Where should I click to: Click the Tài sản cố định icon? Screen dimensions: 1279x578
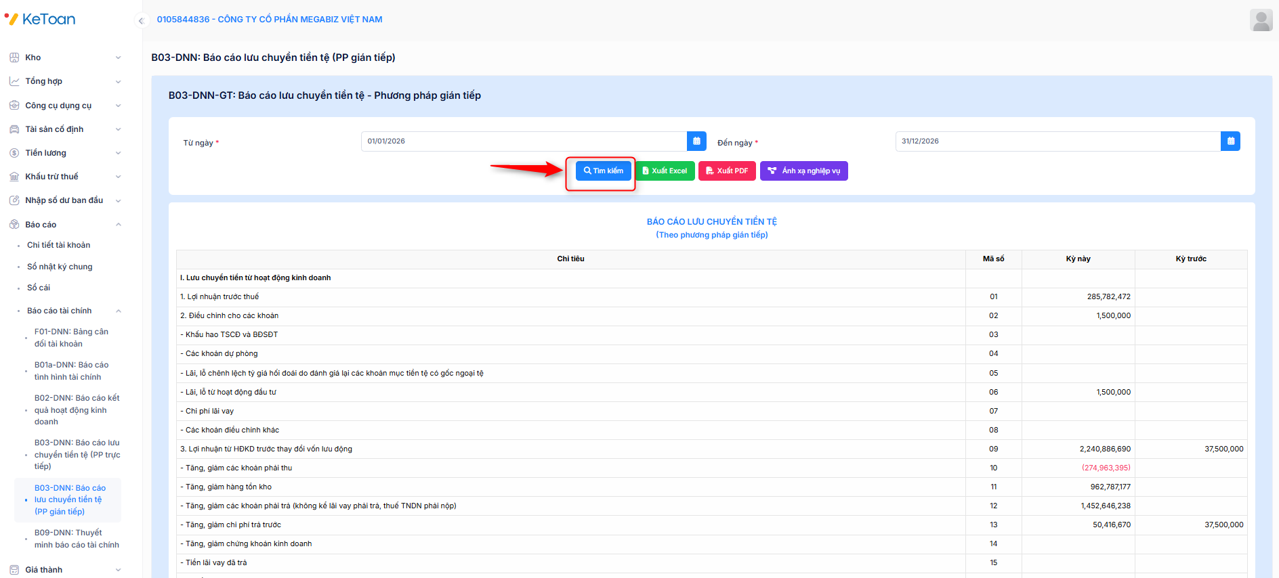(x=14, y=129)
